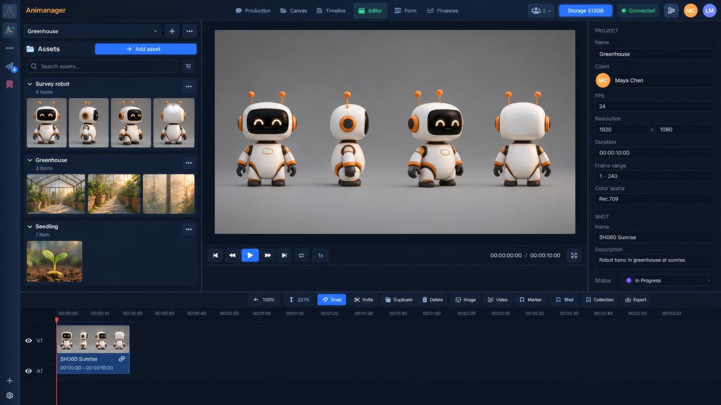Play the preview
The height and width of the screenshot is (405, 721).
(250, 255)
